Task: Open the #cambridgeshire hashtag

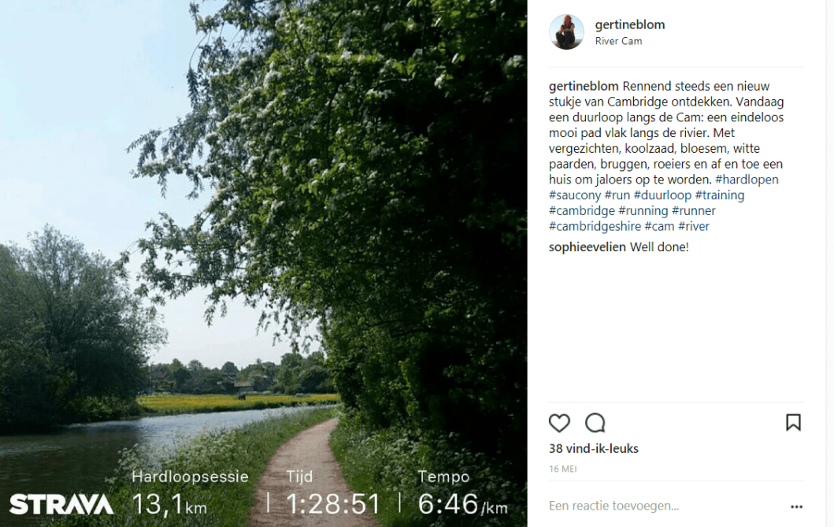Action: coord(595,227)
